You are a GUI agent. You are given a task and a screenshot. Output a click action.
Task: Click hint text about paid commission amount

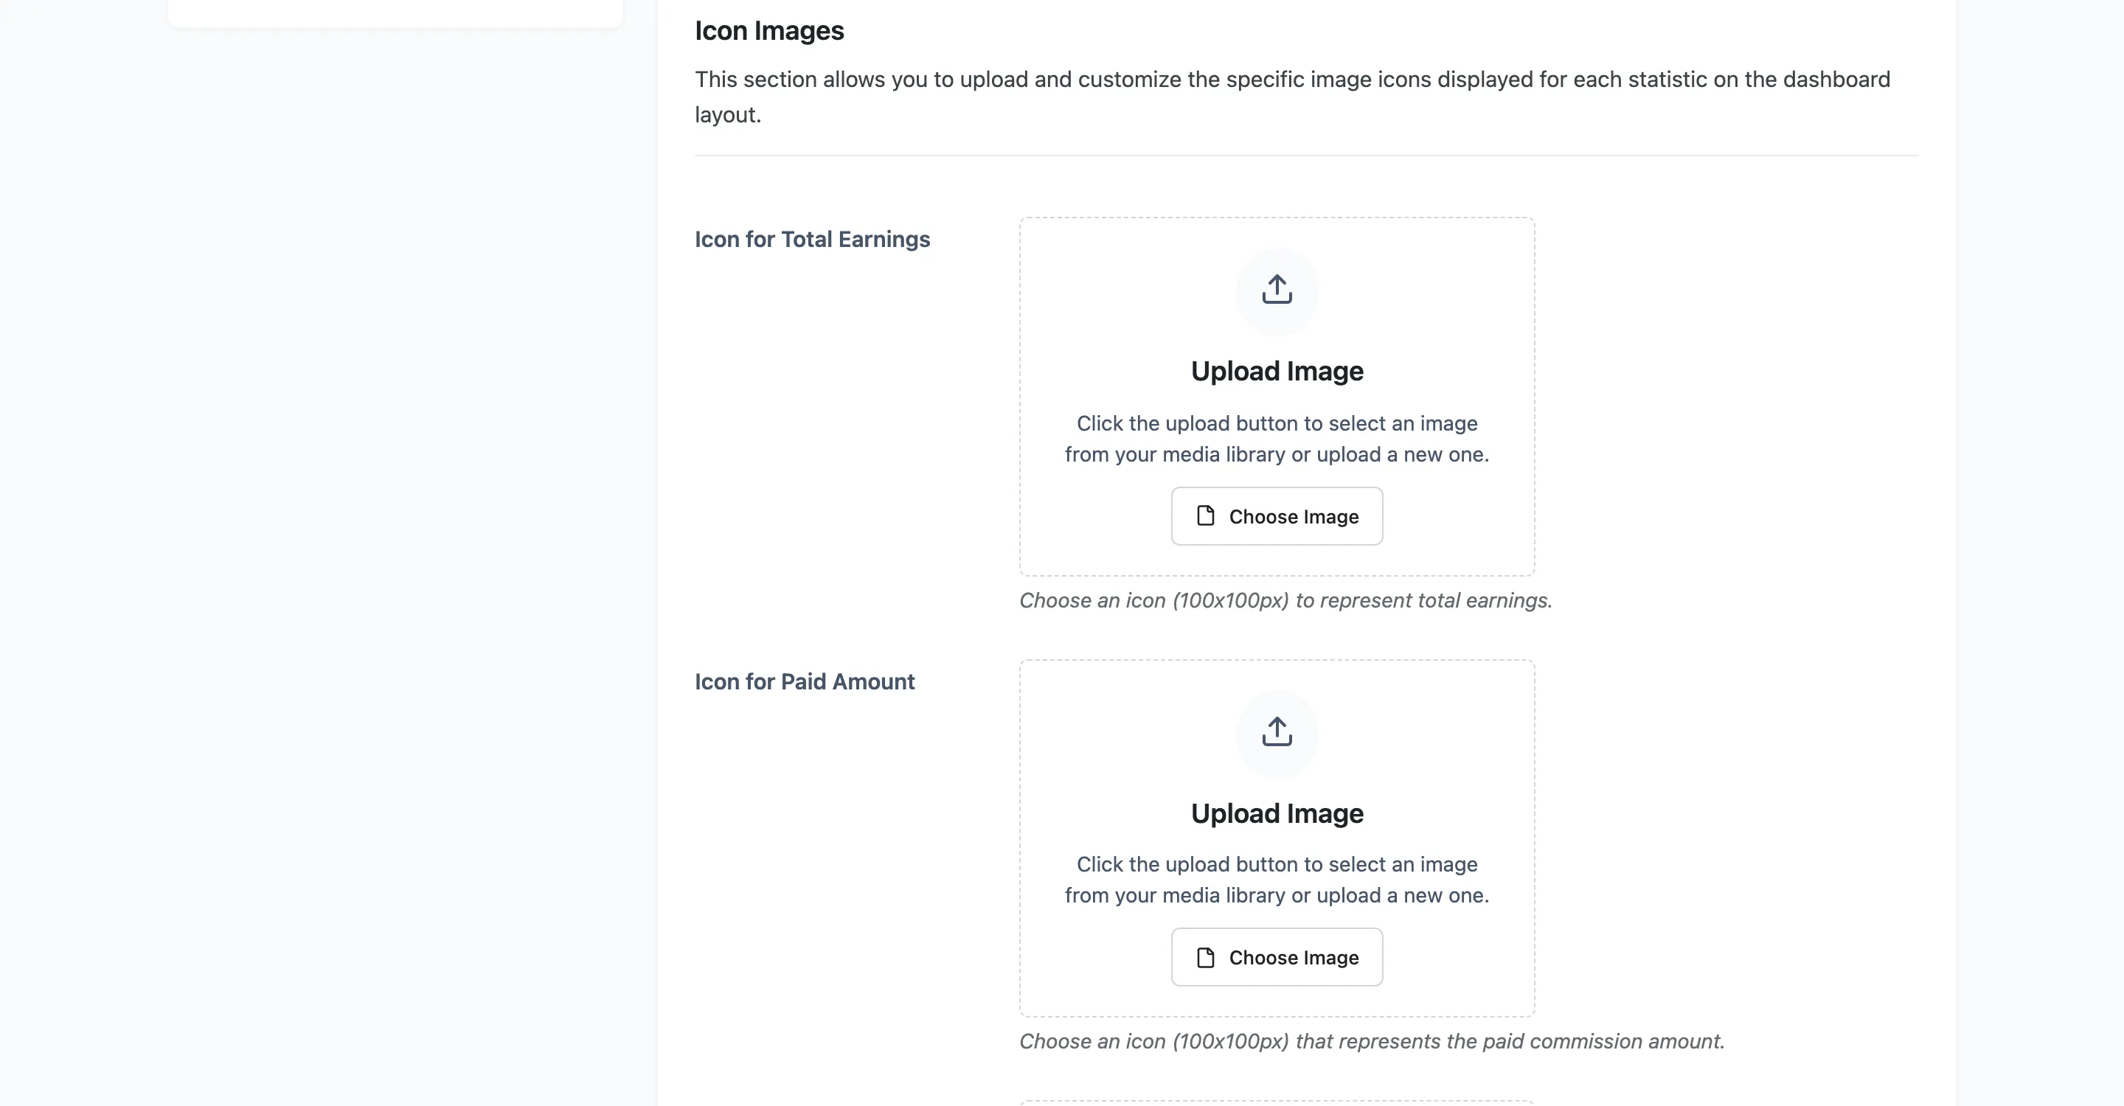[x=1372, y=1041]
